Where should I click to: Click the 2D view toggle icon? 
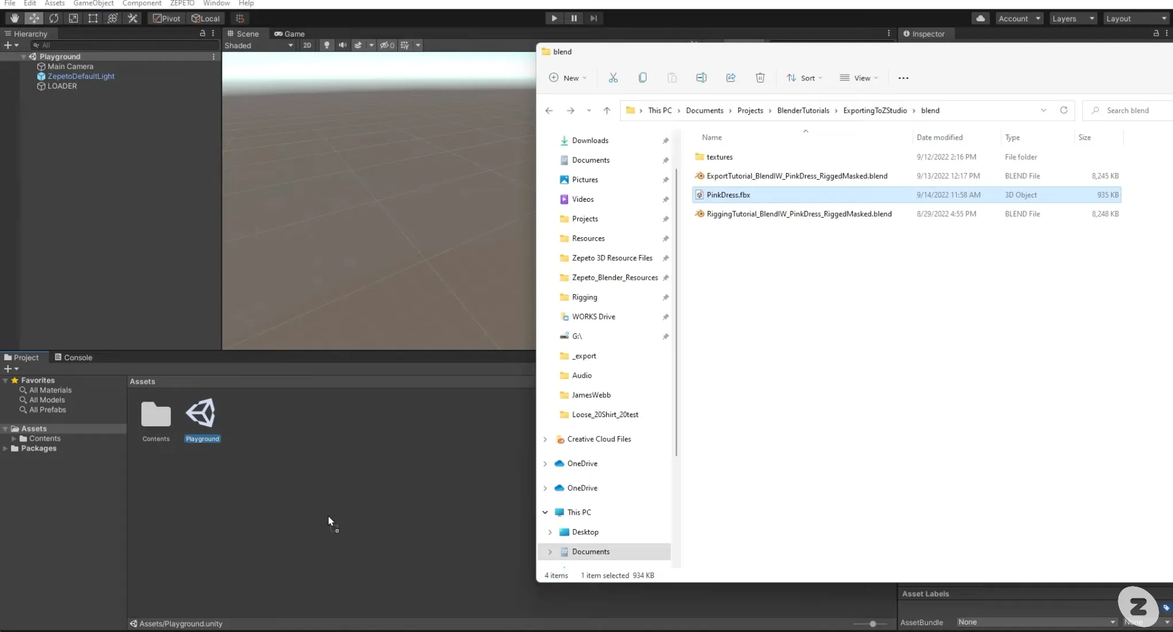[x=306, y=45]
